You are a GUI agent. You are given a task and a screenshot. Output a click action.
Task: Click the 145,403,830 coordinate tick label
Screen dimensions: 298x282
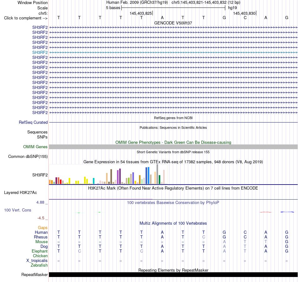(x=244, y=13)
